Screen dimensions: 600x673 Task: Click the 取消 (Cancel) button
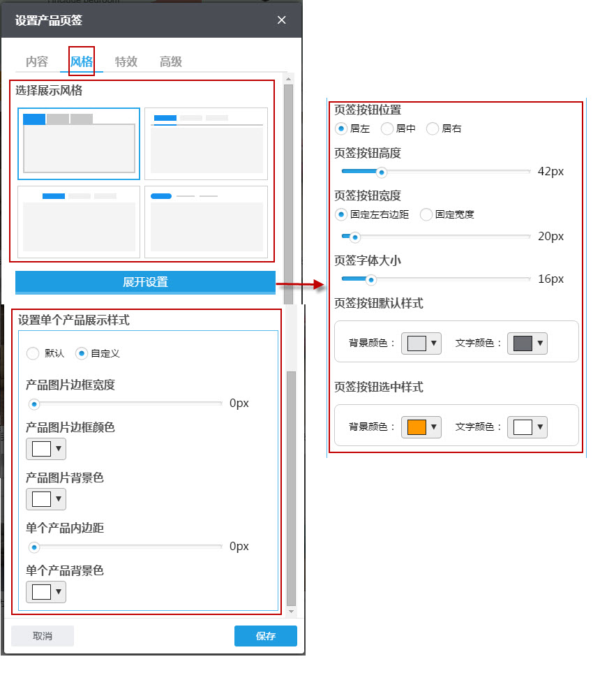click(x=43, y=635)
